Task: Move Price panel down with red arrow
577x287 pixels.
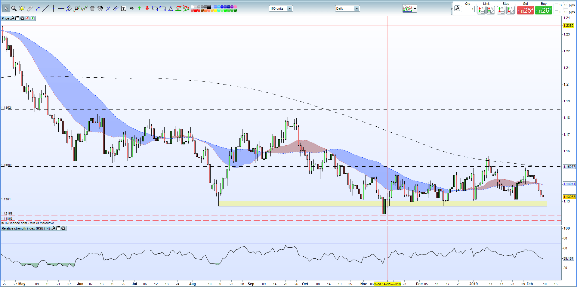Action: click(27, 18)
